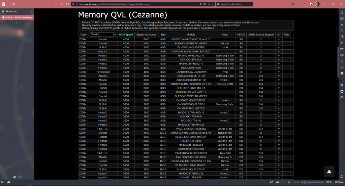Reset the page zoom level
The height and width of the screenshot is (186, 345).
[x=296, y=182]
